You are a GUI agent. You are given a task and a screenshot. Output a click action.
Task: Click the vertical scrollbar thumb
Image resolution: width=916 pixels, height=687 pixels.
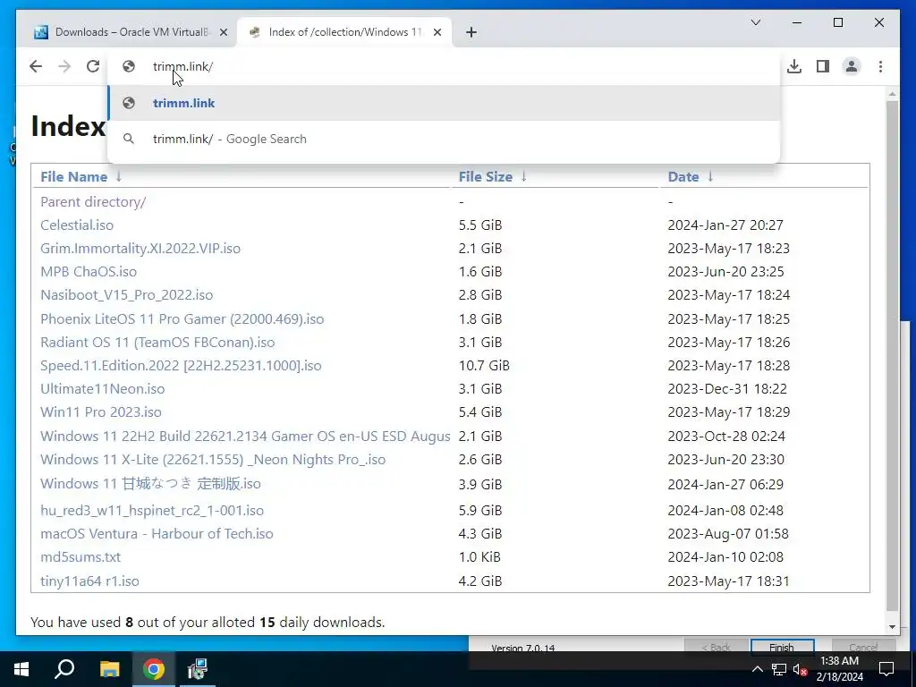892,355
